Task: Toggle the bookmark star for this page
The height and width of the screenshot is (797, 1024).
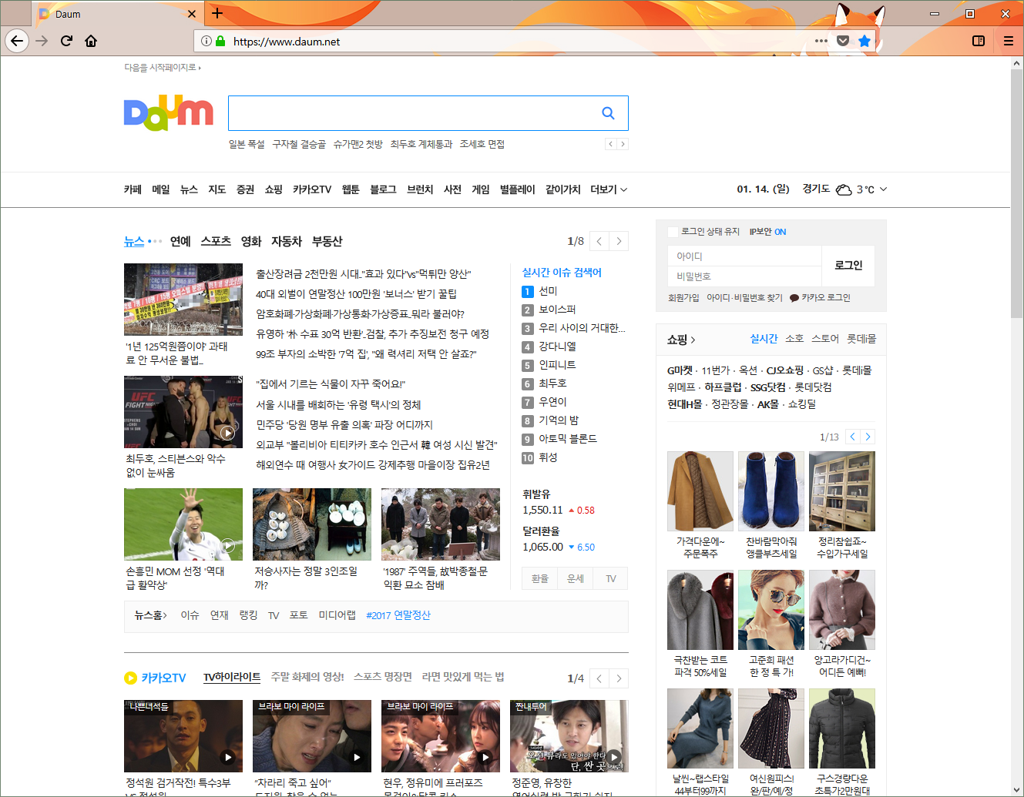Action: [865, 41]
